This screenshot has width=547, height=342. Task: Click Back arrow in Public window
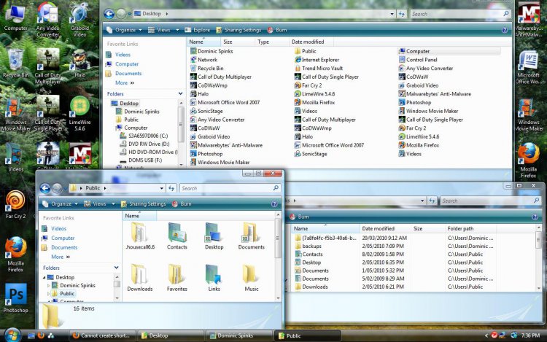click(45, 188)
